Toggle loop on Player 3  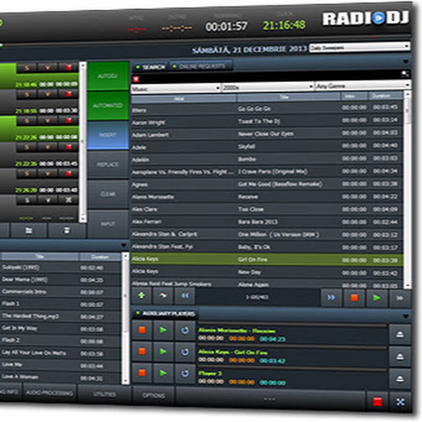(185, 373)
